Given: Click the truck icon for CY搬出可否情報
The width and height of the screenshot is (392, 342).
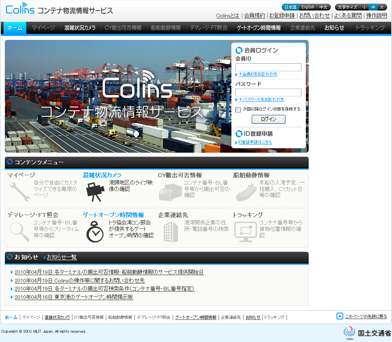Looking at the screenshot, I should (x=170, y=192).
